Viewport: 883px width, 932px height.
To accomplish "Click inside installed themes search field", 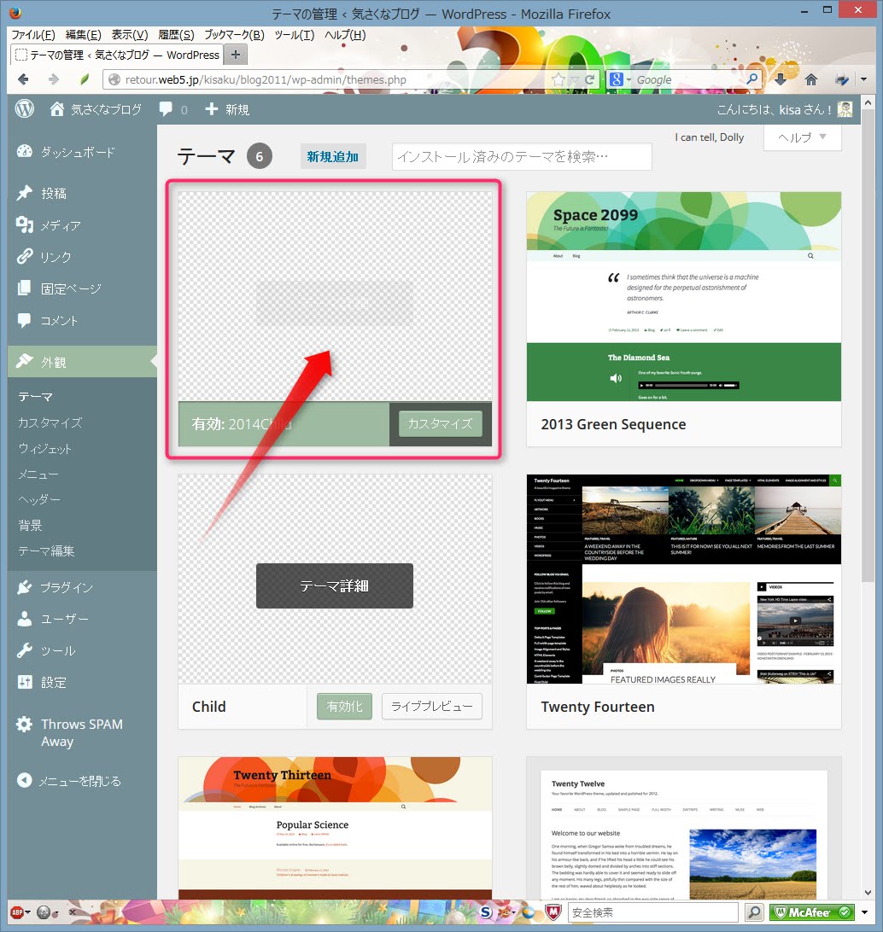I will pyautogui.click(x=522, y=156).
